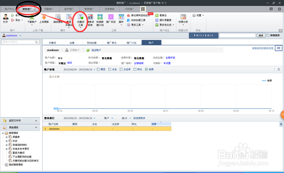The width and height of the screenshot is (284, 173).
Task: Select the 医疗推广 menu tab
Action: click(69, 9)
